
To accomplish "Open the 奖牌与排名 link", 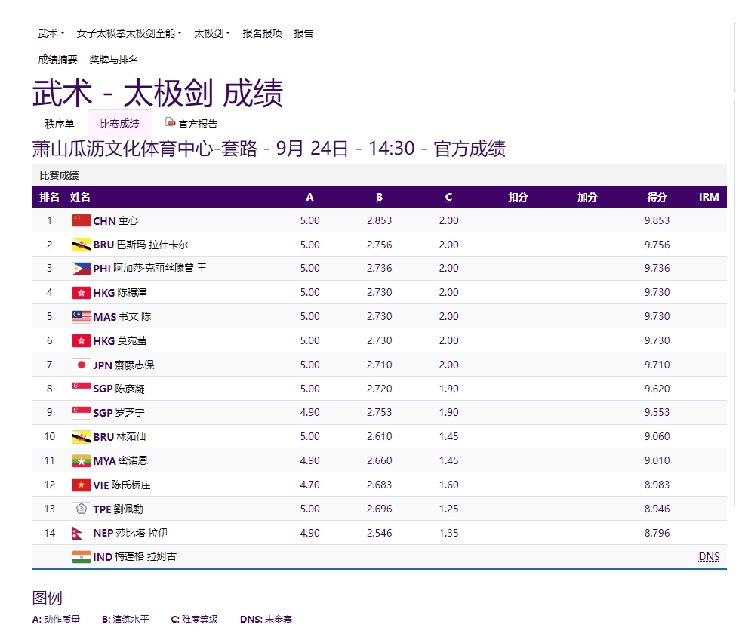I will click(114, 60).
